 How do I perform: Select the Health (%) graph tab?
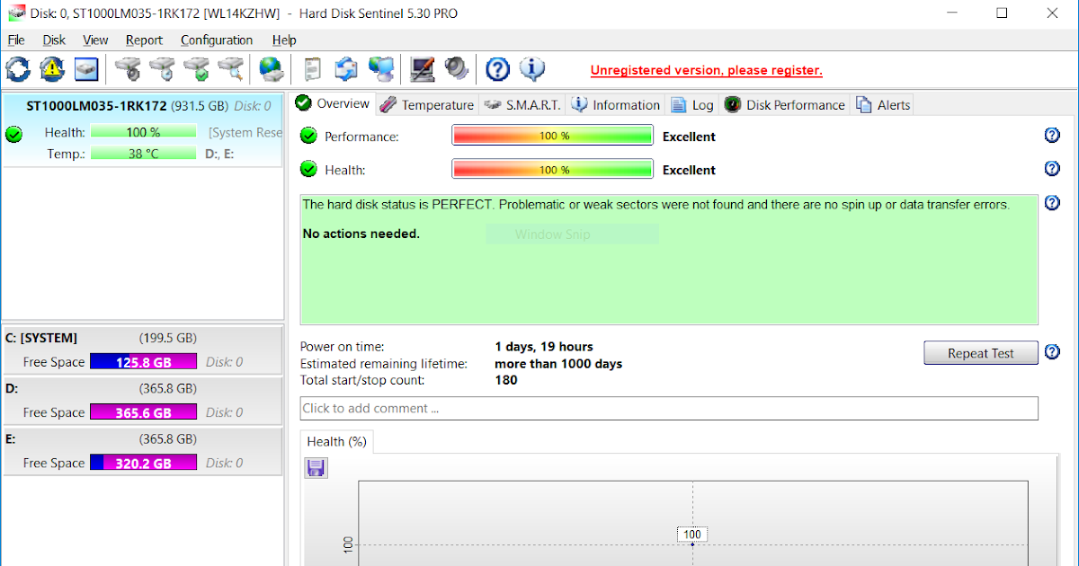click(x=337, y=441)
